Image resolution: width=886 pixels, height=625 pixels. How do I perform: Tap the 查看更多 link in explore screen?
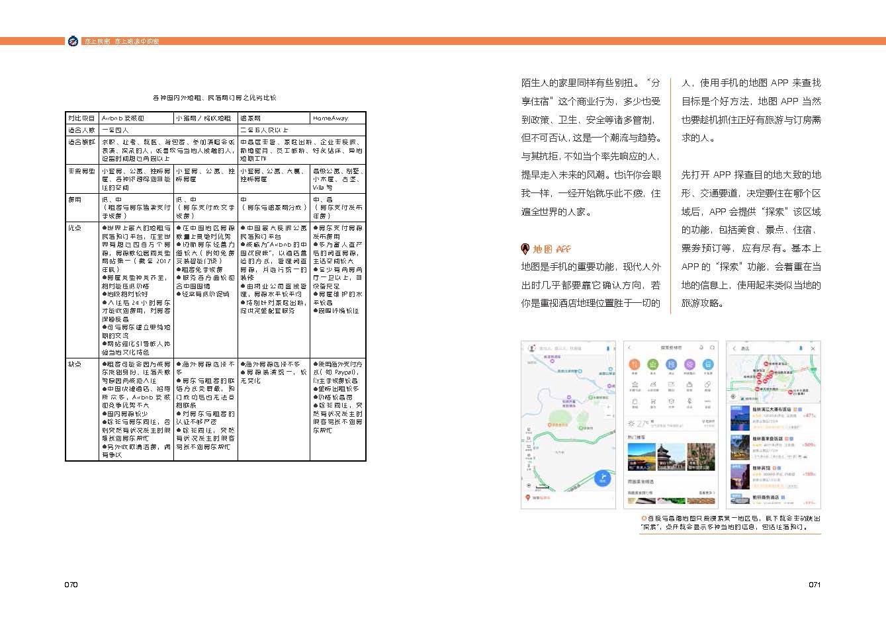(x=706, y=493)
